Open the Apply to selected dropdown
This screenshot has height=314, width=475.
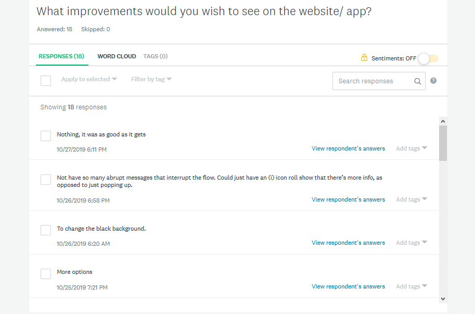click(x=89, y=79)
